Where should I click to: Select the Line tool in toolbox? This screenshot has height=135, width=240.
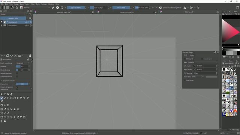[5, 98]
